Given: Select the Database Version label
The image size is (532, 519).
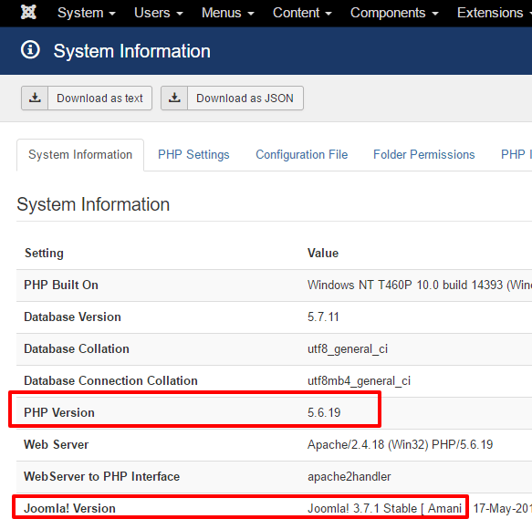Looking at the screenshot, I should coord(72,317).
